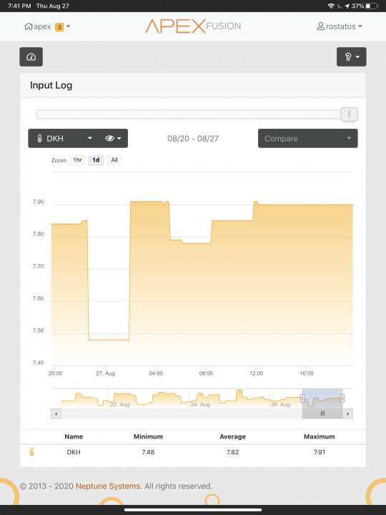Click the DKH probe icon in table row

(31, 452)
